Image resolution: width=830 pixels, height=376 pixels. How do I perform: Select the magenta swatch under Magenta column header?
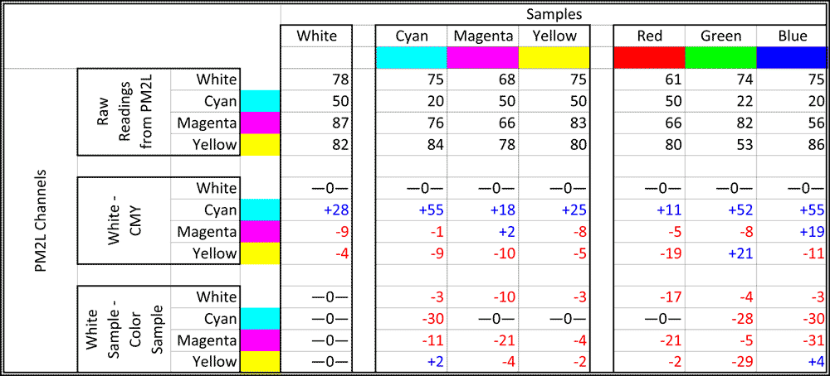482,57
